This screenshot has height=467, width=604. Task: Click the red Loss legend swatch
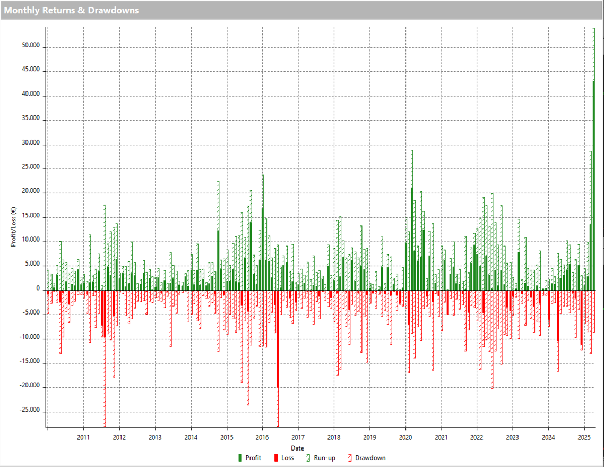click(x=275, y=457)
